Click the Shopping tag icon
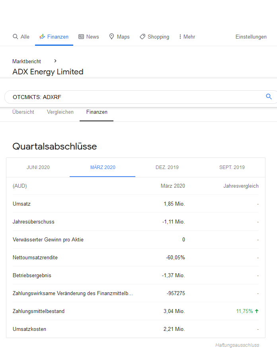This screenshot has height=348, width=277. (x=142, y=37)
